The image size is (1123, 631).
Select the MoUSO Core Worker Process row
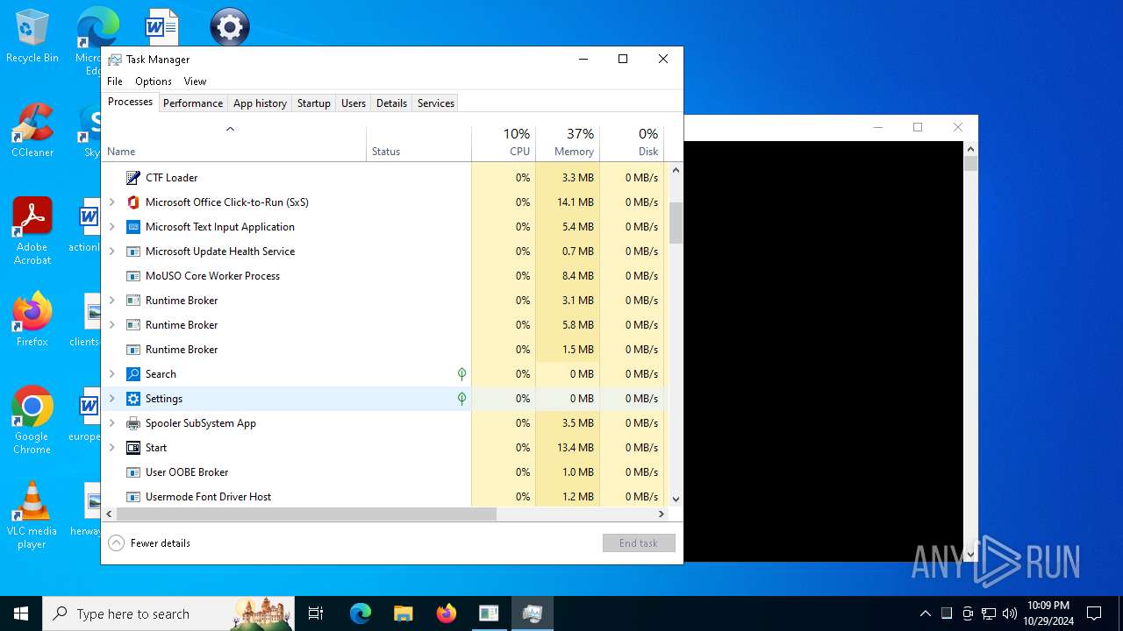pyautogui.click(x=383, y=276)
